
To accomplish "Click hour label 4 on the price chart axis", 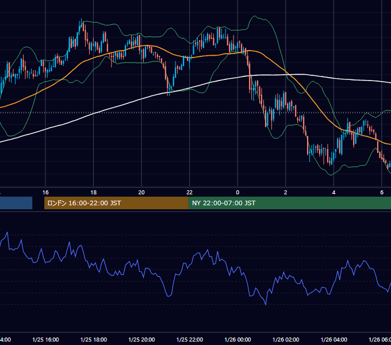I will pos(333,193).
